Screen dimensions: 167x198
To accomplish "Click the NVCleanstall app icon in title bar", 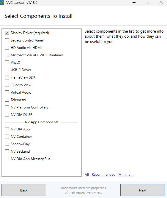I will [2, 2].
